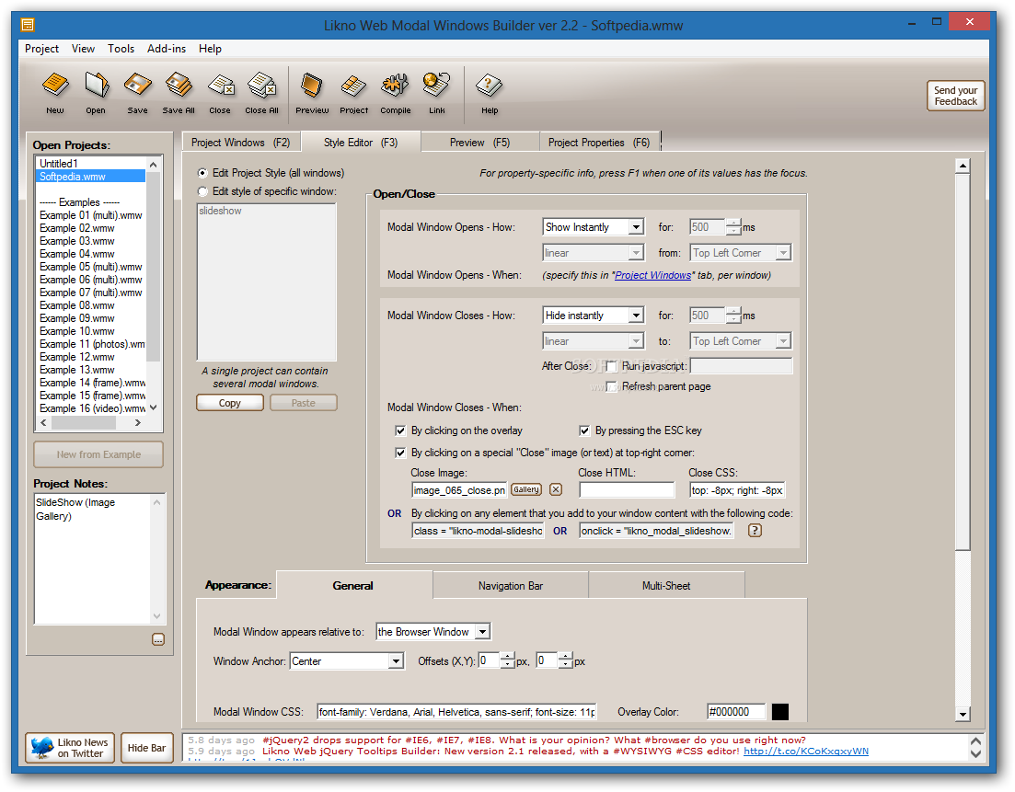The width and height of the screenshot is (1015, 792).
Task: Click the Modal Window CSS input field
Action: coord(456,712)
